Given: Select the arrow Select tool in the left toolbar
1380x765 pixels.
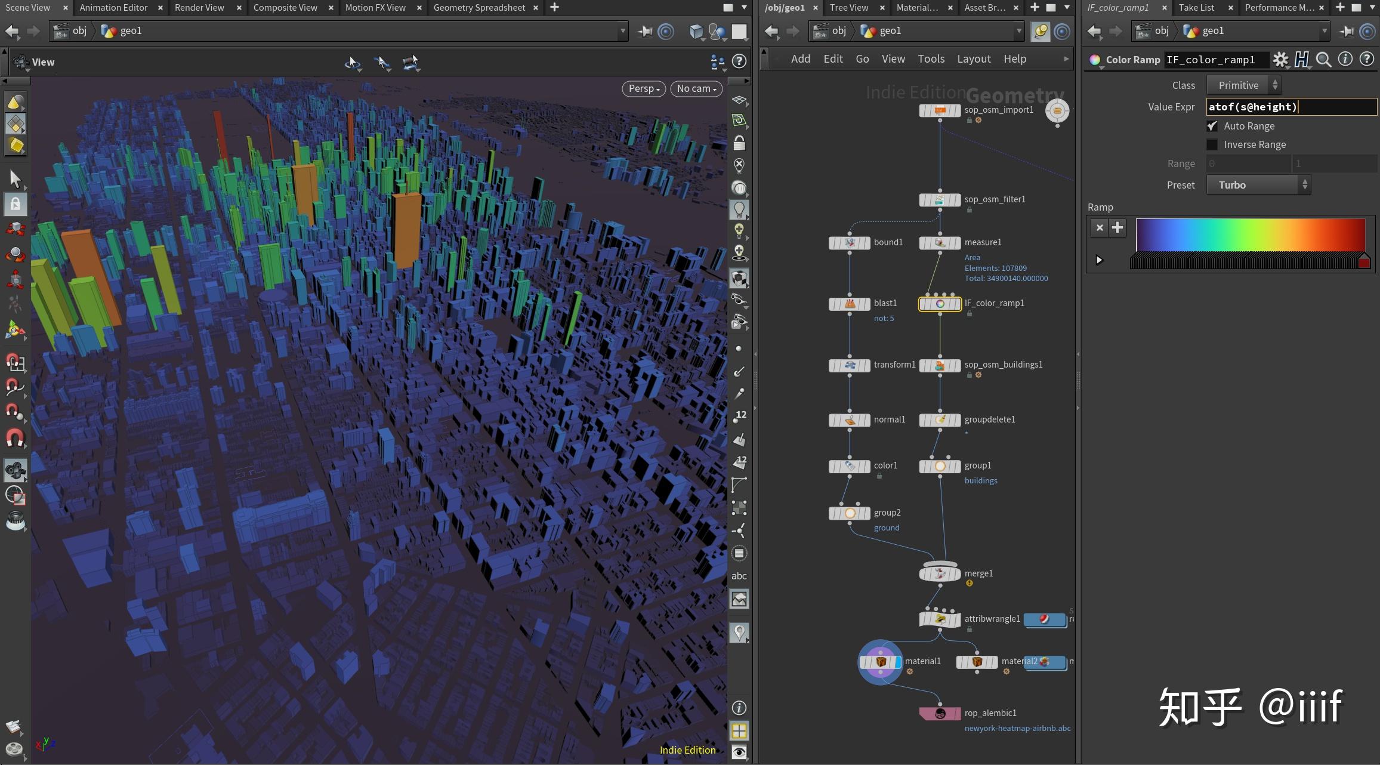Looking at the screenshot, I should 15,178.
